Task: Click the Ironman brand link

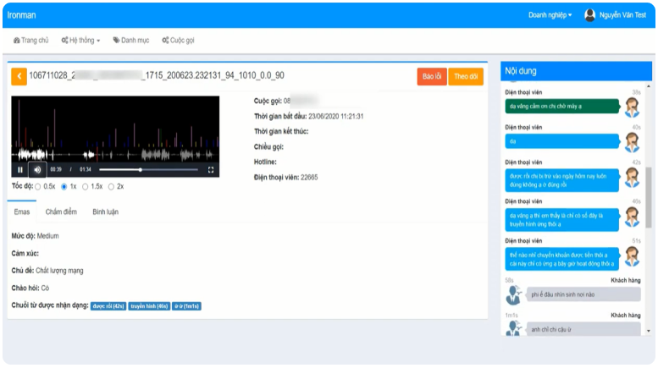Action: click(21, 15)
